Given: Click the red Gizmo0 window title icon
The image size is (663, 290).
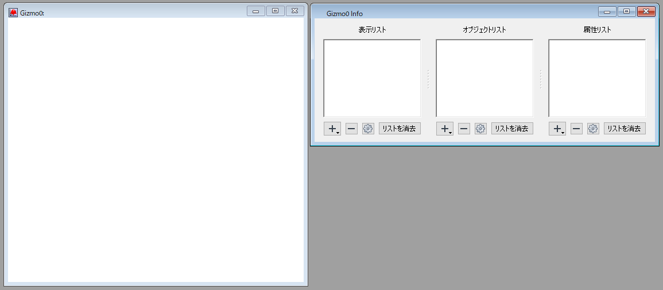Looking at the screenshot, I should 13,13.
